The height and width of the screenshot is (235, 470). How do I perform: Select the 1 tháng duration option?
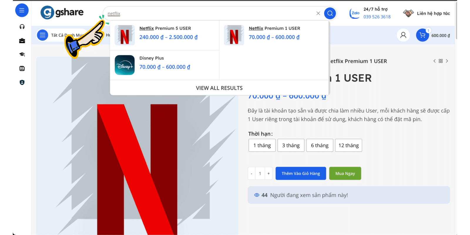click(262, 145)
